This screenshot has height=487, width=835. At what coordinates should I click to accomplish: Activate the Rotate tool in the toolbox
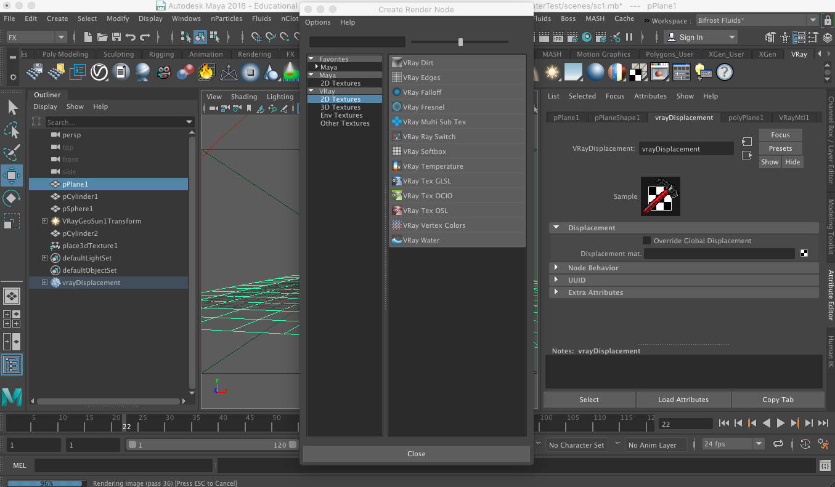[12, 198]
